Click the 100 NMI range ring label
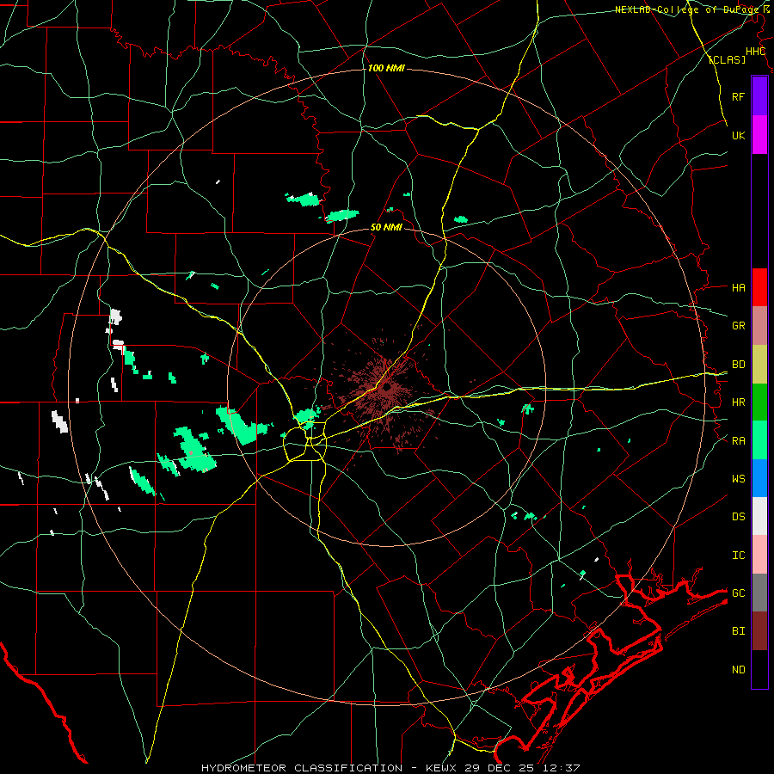This screenshot has height=774, width=774. [386, 68]
